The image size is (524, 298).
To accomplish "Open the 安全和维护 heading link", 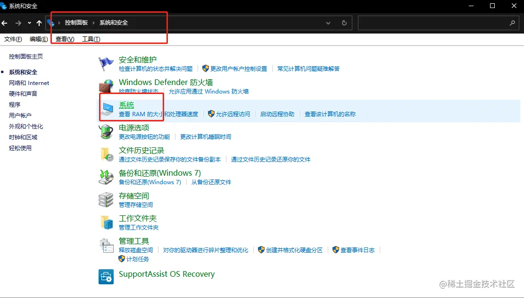I will click(x=138, y=60).
